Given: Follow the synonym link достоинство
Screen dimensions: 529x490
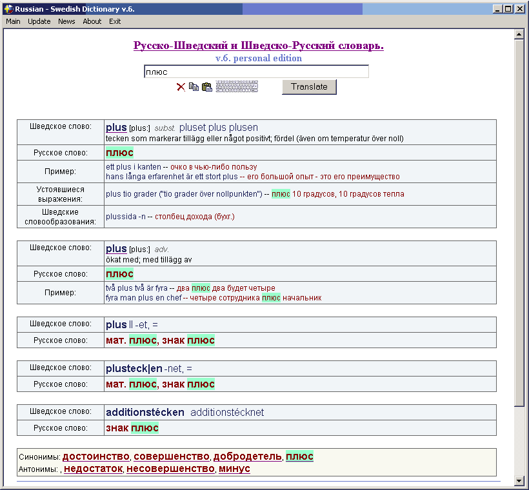Looking at the screenshot, I should 95,456.
